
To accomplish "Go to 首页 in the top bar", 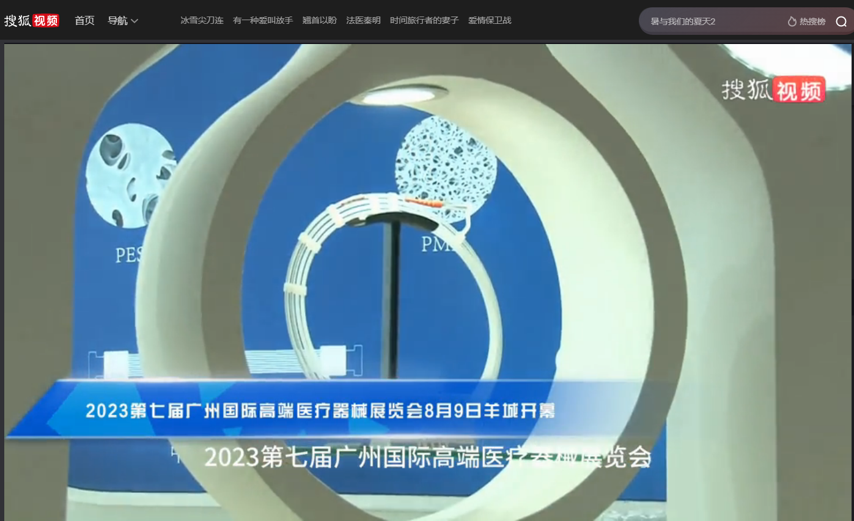I will (84, 21).
